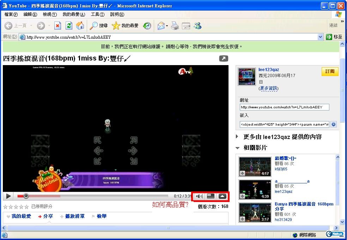The height and width of the screenshot is (240, 347).
Task: Click 我的最愛 link under the video
Action: (21, 216)
